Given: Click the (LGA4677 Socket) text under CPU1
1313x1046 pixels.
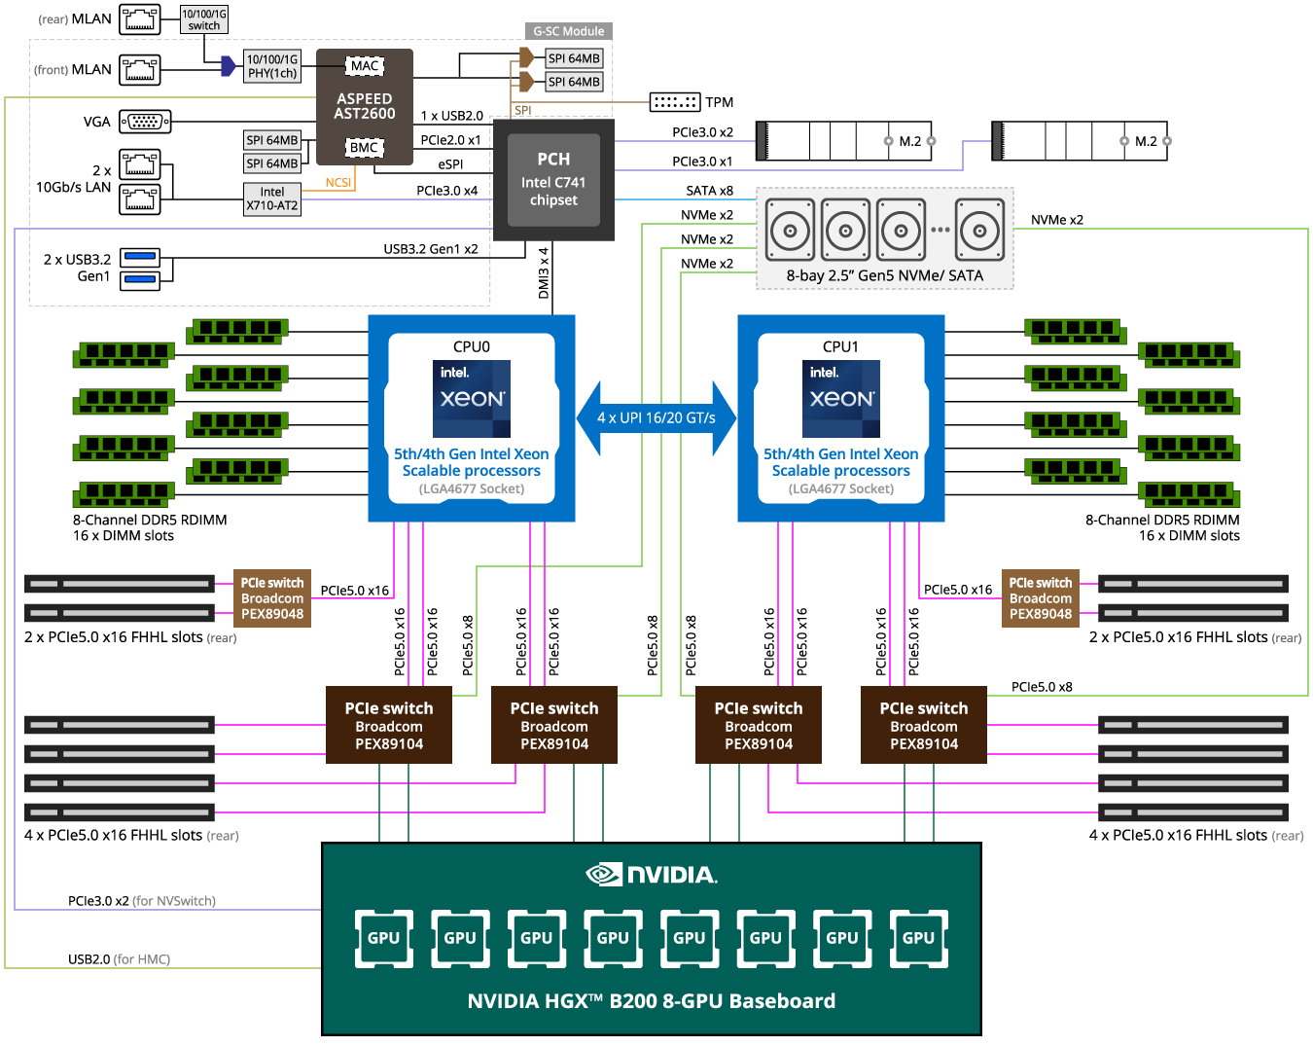Looking at the screenshot, I should [x=841, y=488].
